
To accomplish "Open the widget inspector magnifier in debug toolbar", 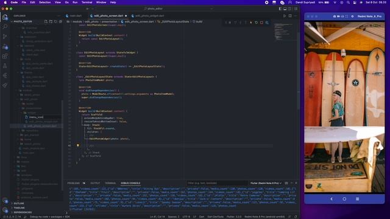I will 267,23.
